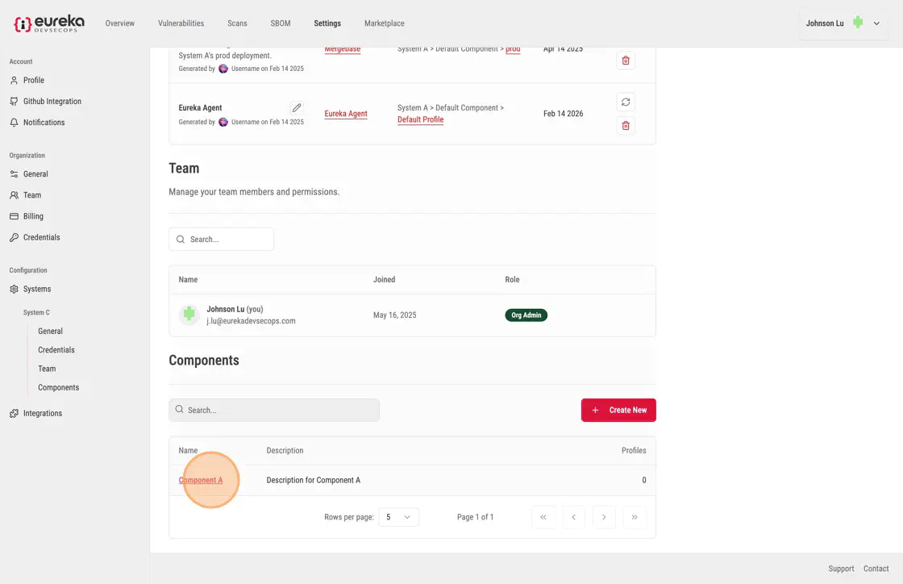Image resolution: width=903 pixels, height=584 pixels.
Task: Click Johnson Lu's green avatar in Team table
Action: point(189,315)
